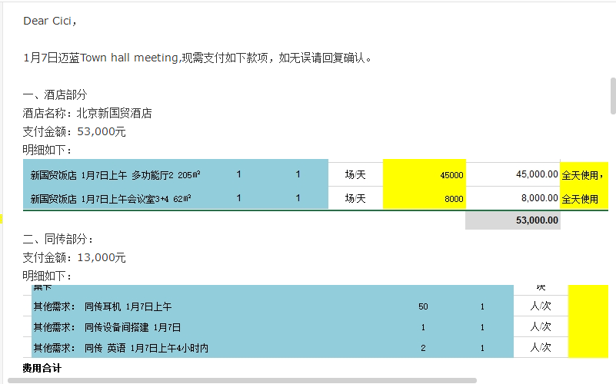Click the 费用合计 label

click(x=42, y=368)
